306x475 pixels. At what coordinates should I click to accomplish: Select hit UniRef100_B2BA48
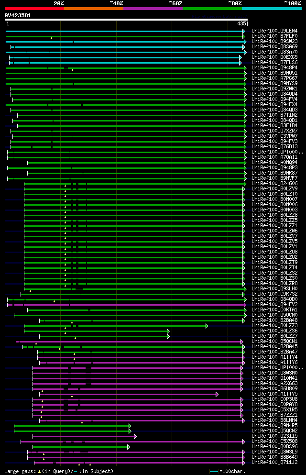[274, 320]
